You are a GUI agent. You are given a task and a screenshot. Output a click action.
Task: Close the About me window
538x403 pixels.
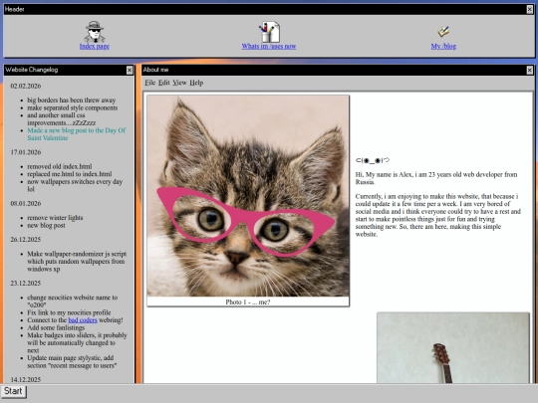click(529, 70)
